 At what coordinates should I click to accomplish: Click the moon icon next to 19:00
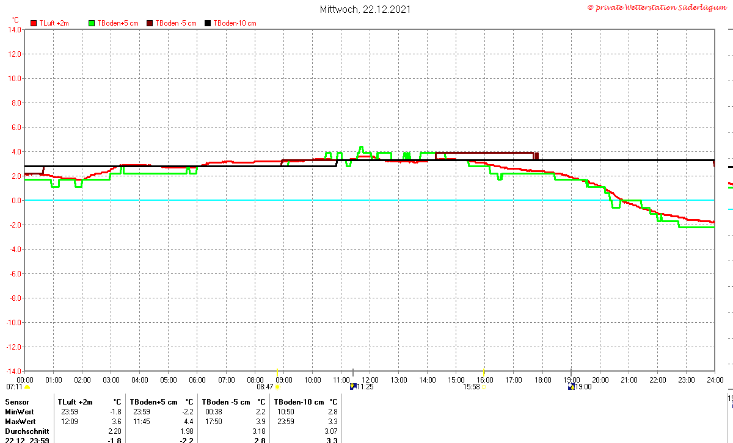pyautogui.click(x=571, y=386)
